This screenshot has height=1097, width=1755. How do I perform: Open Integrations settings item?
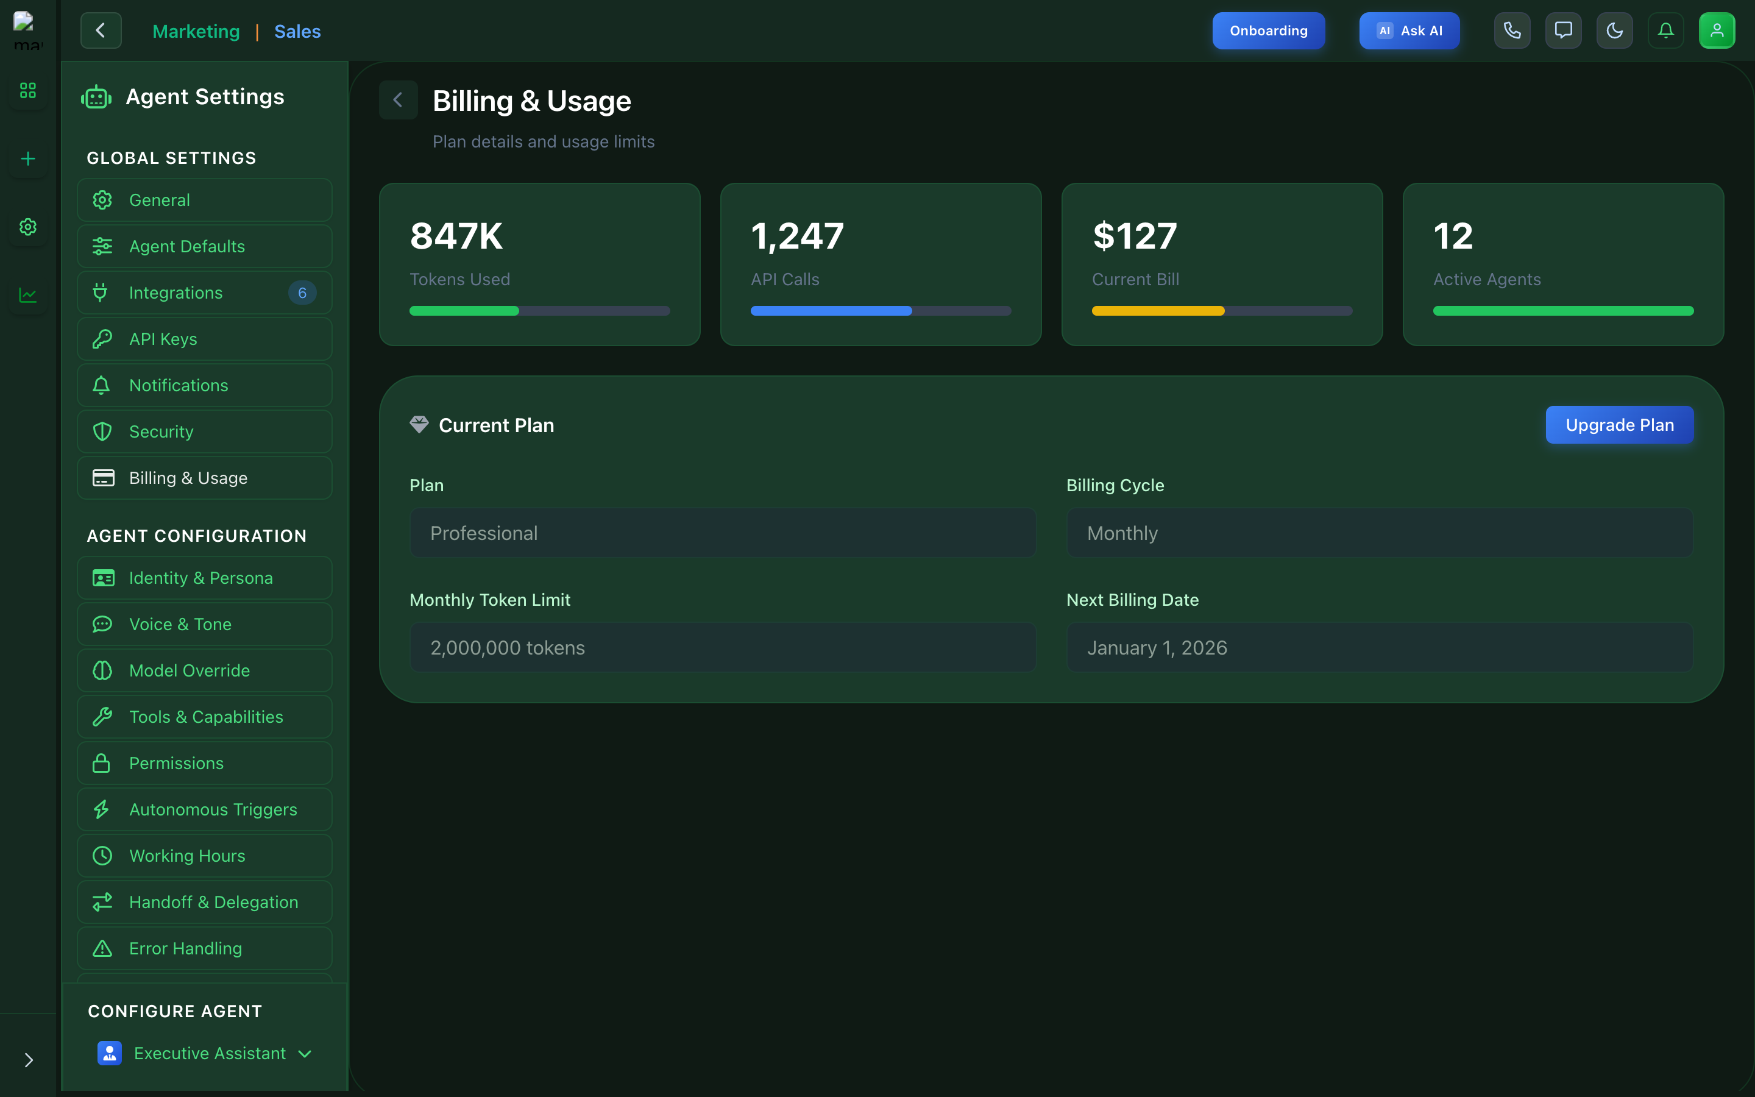(205, 293)
